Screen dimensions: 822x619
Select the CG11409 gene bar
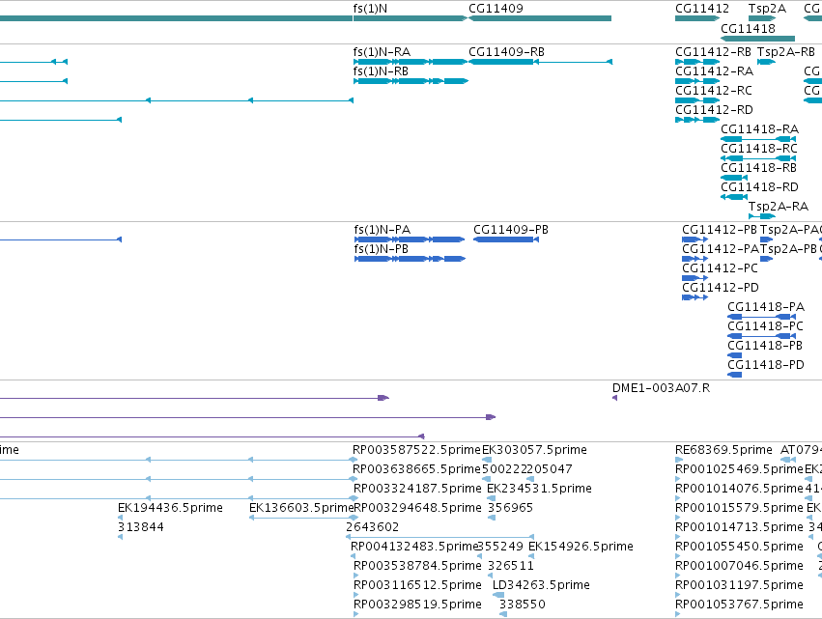540,18
